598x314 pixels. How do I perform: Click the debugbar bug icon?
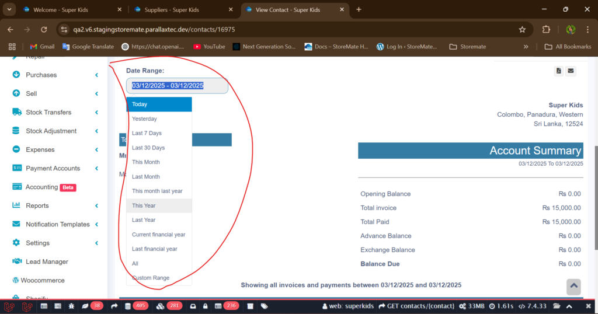point(71,306)
